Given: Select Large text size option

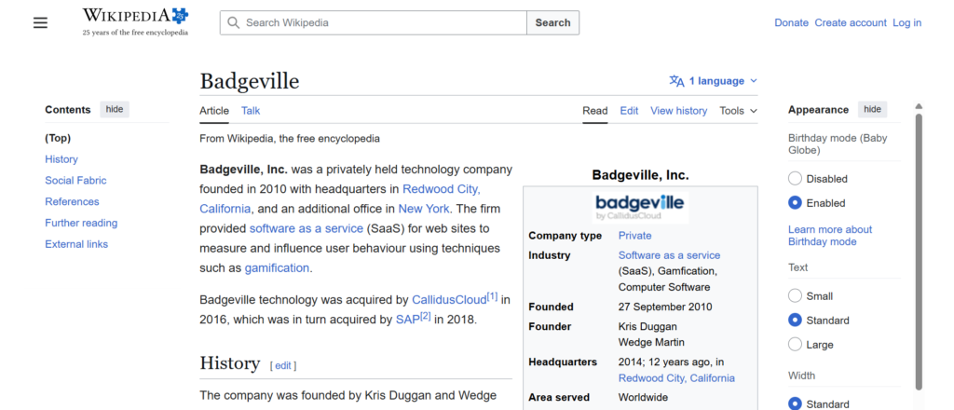Looking at the screenshot, I should click(x=795, y=345).
